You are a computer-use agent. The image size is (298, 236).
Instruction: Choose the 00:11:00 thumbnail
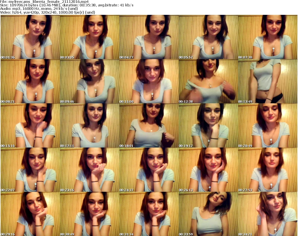(149, 81)
